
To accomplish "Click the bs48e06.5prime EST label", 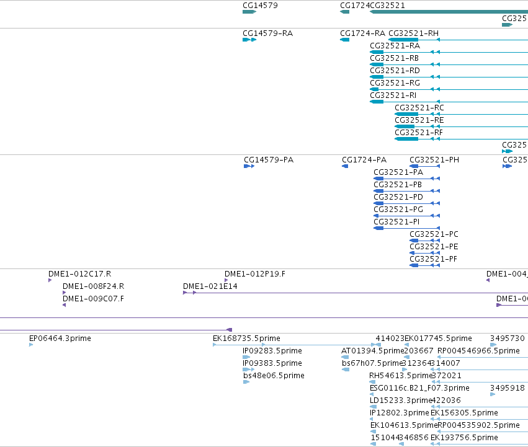I will pyautogui.click(x=274, y=376).
